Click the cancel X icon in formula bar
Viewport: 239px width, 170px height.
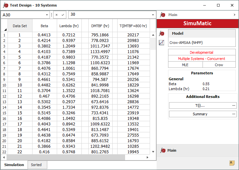(x=56, y=15)
